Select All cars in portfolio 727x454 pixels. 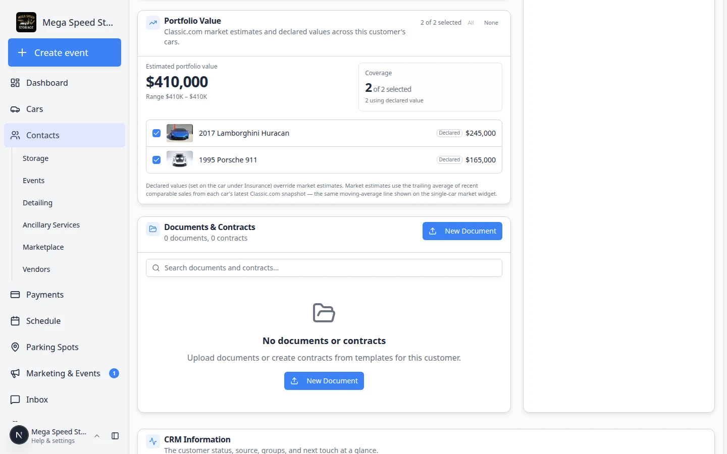pyautogui.click(x=471, y=23)
